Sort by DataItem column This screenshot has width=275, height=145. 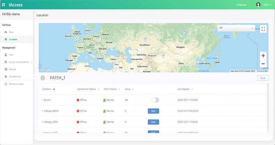(x=48, y=89)
